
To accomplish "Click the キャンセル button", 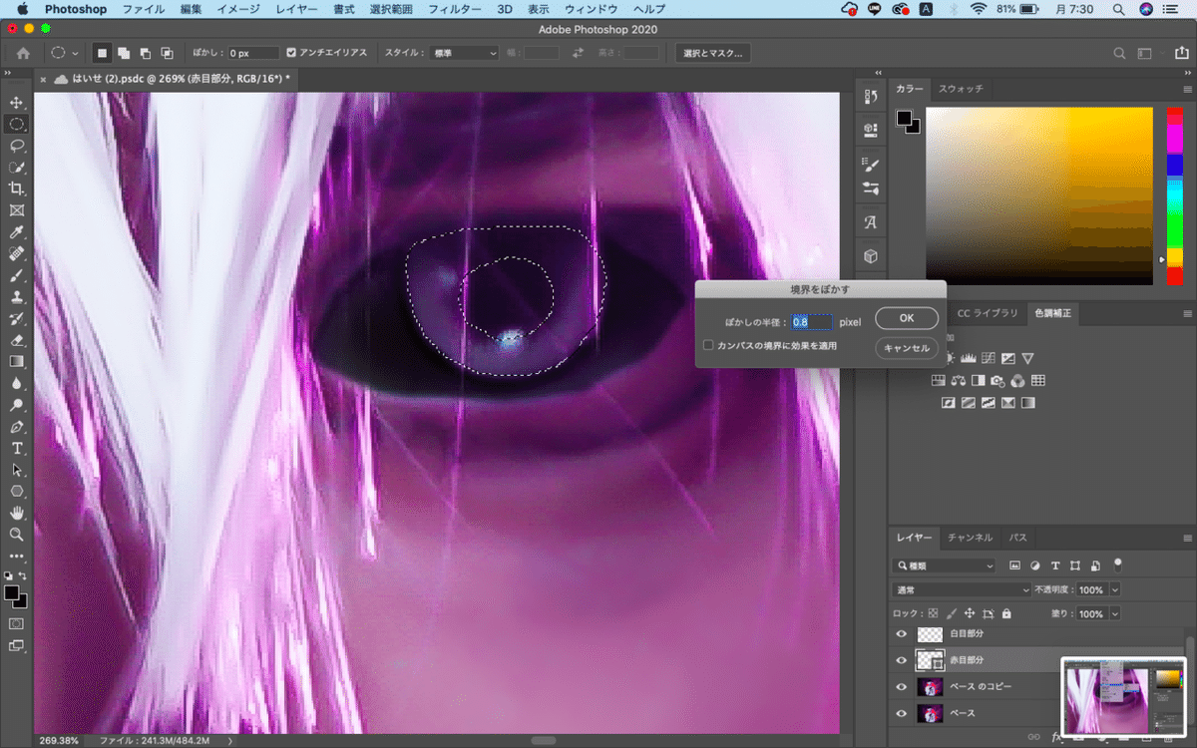I will tap(906, 348).
